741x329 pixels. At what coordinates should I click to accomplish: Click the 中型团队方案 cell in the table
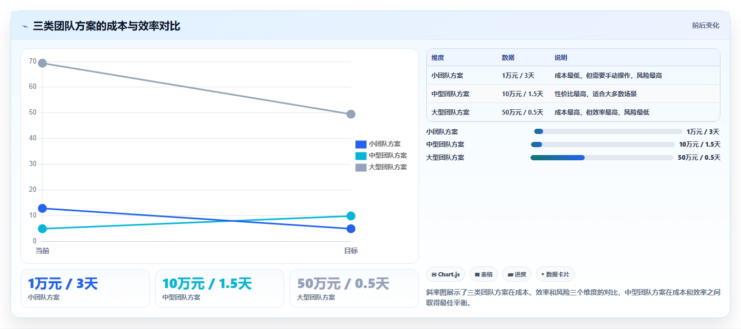pyautogui.click(x=450, y=94)
